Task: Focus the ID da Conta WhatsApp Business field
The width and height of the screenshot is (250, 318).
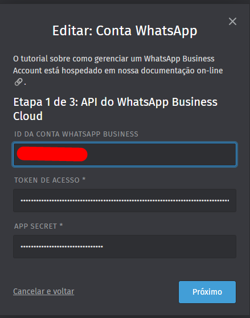Action: click(125, 154)
